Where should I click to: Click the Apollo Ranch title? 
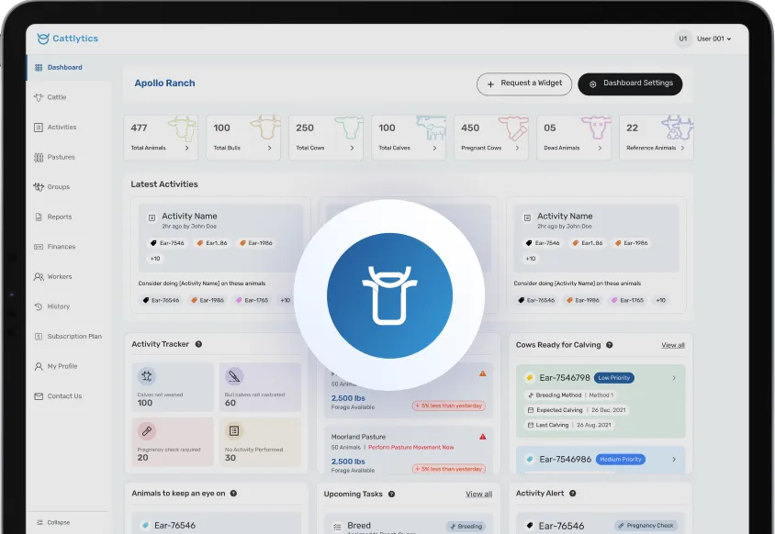point(164,83)
